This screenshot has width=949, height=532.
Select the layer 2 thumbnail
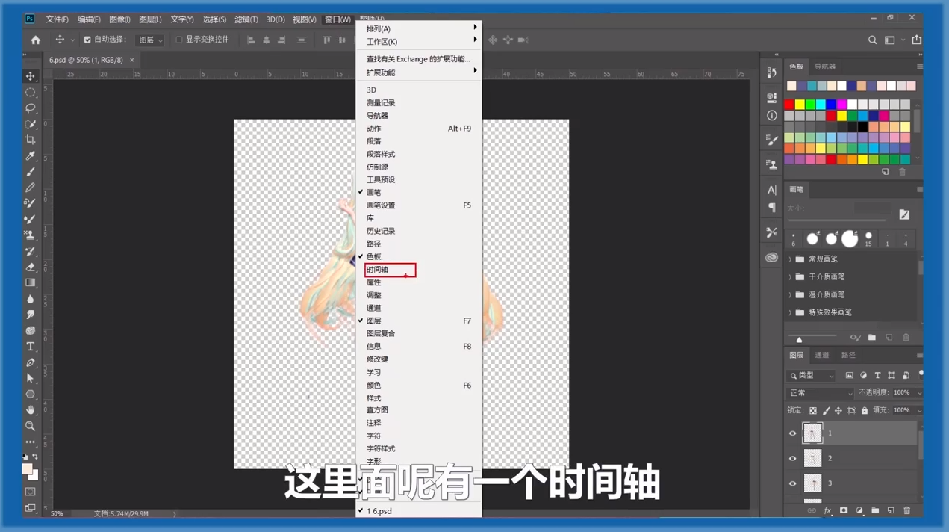[x=812, y=459]
